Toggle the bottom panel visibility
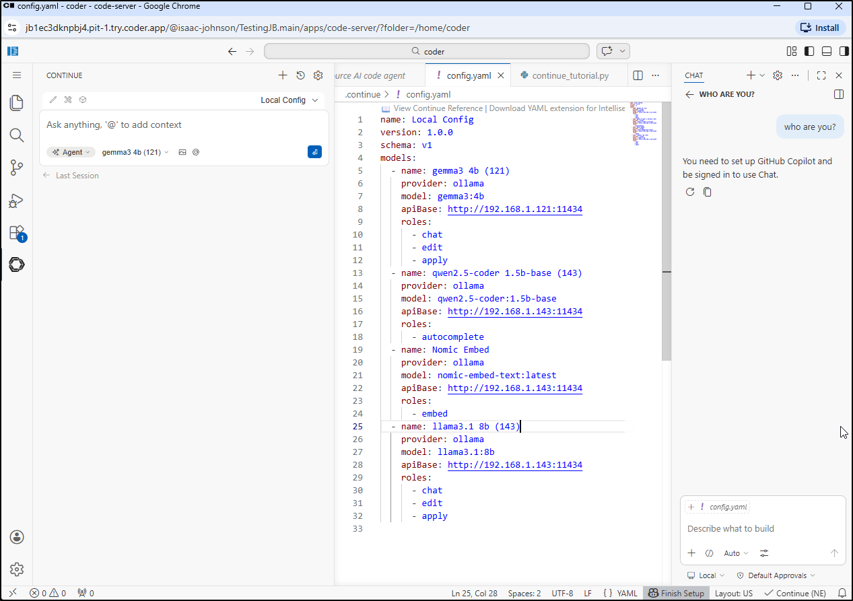 (826, 51)
